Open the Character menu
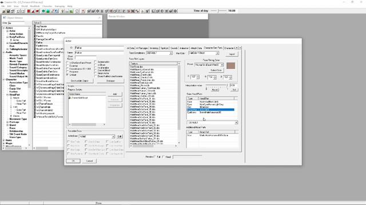 47,6
